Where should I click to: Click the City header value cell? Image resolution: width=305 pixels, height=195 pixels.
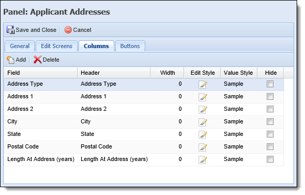114,122
